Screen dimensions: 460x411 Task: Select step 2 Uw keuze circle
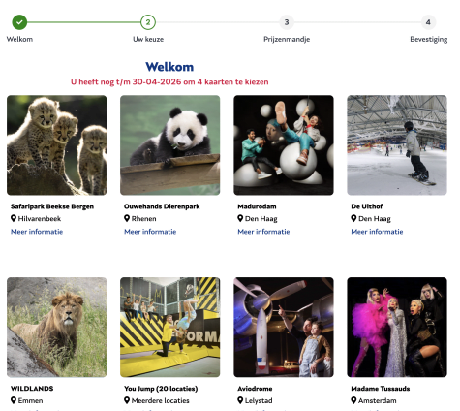click(x=148, y=22)
